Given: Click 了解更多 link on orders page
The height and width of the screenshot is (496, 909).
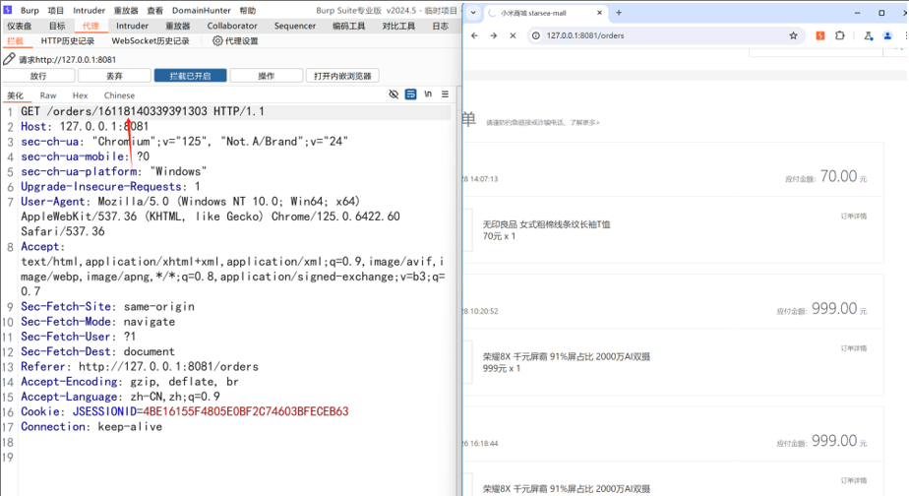Looking at the screenshot, I should click(583, 123).
